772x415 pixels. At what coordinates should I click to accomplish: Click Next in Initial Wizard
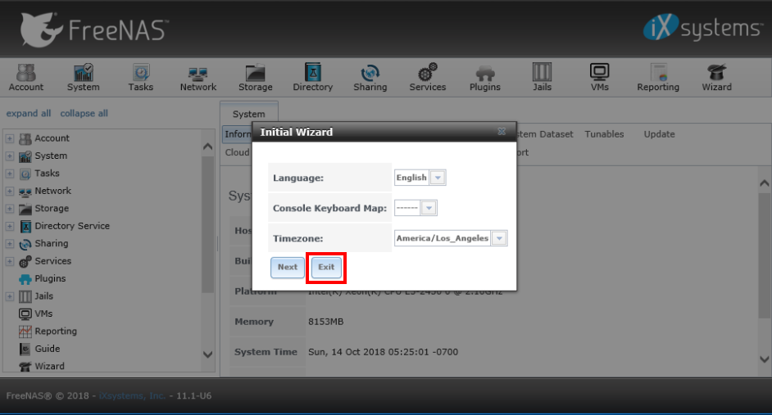(288, 268)
